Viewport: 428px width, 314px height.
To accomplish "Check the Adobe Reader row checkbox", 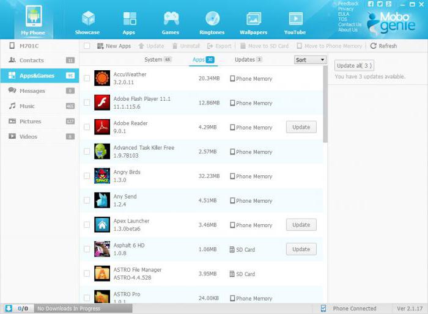I will coord(87,127).
